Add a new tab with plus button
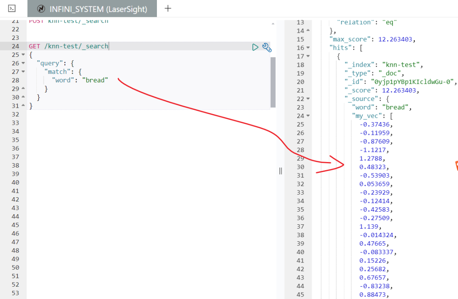Image resolution: width=458 pixels, height=299 pixels. [x=168, y=8]
